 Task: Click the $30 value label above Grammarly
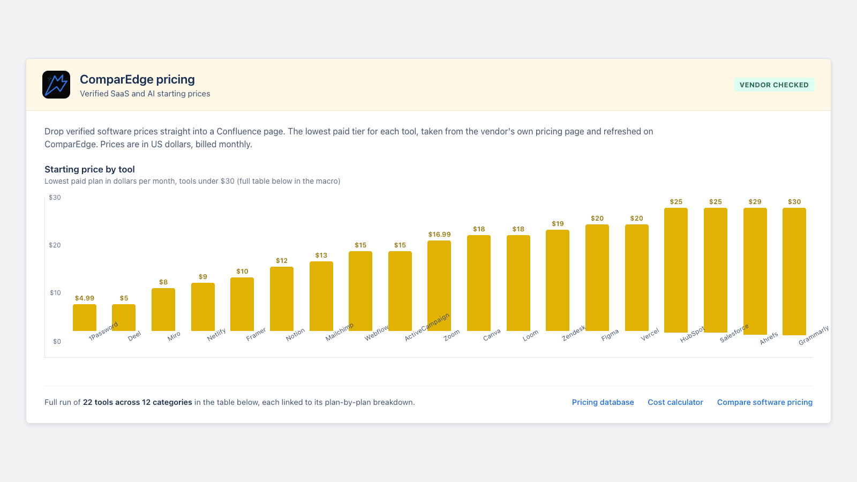tap(794, 202)
